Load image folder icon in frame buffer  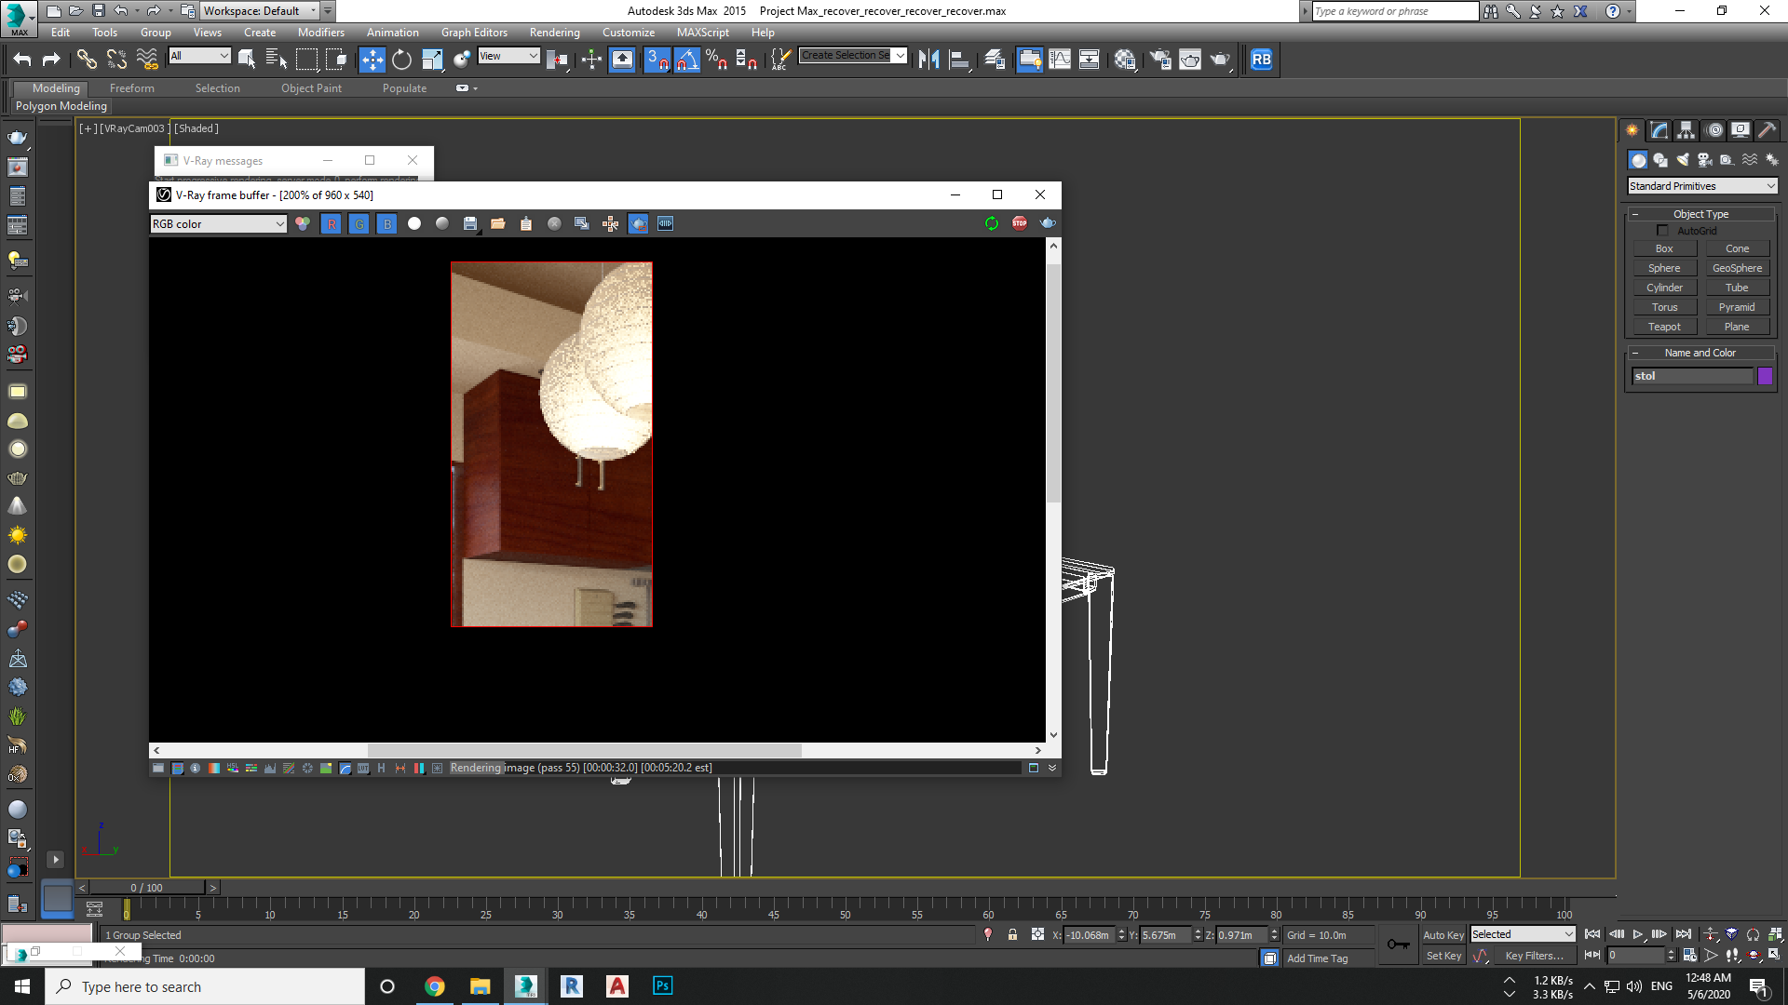[498, 223]
